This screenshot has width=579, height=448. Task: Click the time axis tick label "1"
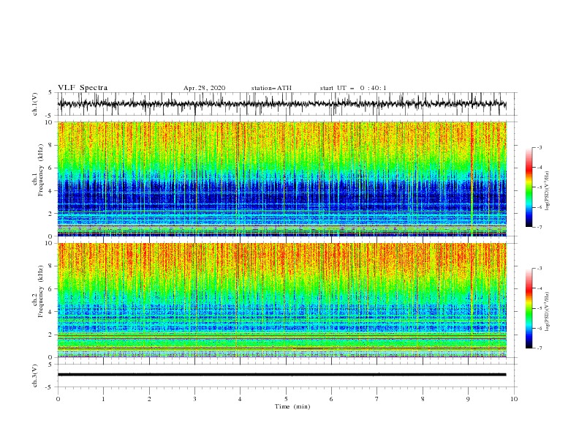click(x=103, y=399)
